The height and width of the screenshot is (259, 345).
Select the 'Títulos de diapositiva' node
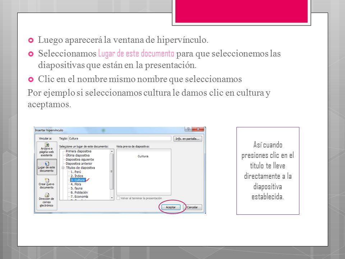pyautogui.click(x=80, y=168)
